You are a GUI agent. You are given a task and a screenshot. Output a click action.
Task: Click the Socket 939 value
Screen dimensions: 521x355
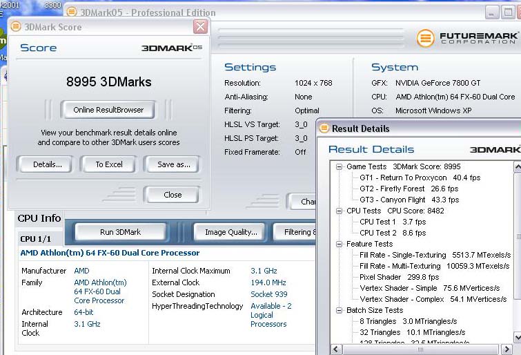point(269,294)
